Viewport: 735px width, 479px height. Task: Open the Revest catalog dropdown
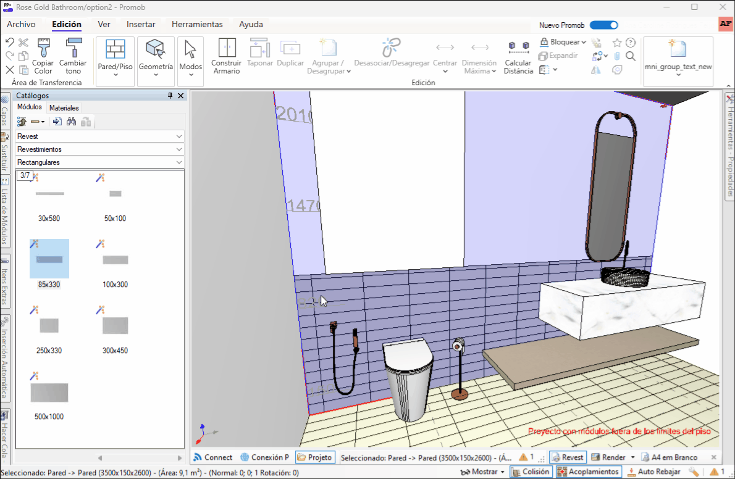click(99, 136)
